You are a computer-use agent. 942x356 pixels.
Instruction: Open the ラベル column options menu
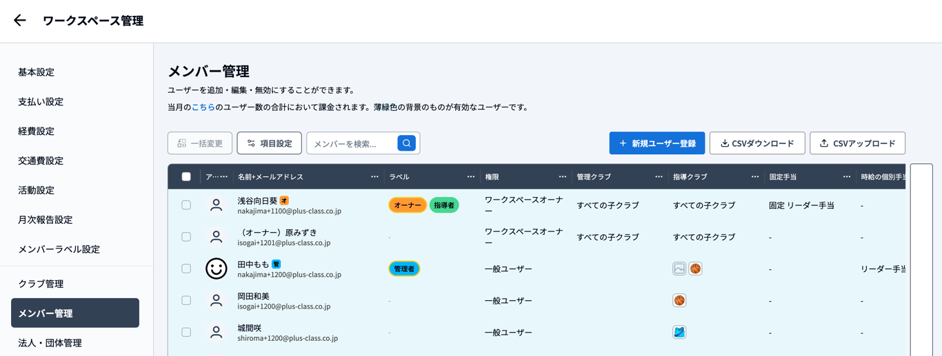click(470, 177)
